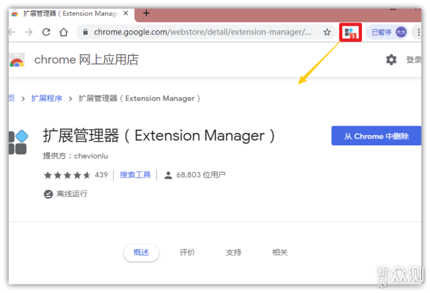The height and width of the screenshot is (293, 430).
Task: Click the 439 ratings count
Action: pyautogui.click(x=101, y=174)
